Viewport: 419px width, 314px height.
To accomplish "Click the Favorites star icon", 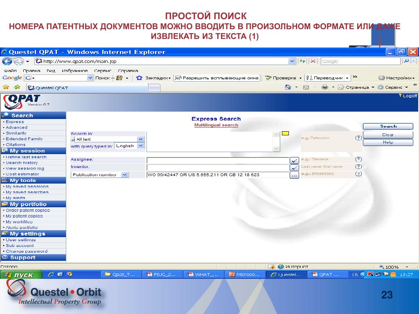I will click(6, 87).
